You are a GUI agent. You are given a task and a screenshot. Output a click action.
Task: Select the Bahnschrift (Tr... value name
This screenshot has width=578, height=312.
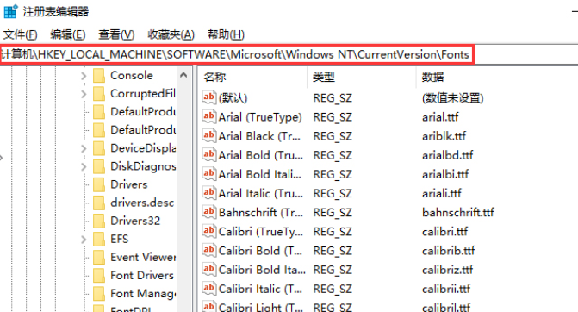pyautogui.click(x=261, y=213)
